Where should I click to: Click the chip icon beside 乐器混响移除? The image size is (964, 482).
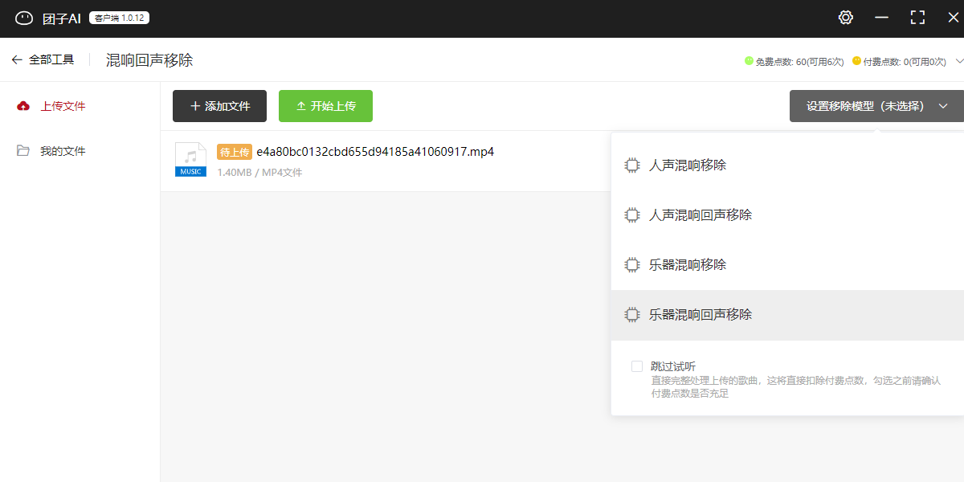(x=632, y=265)
